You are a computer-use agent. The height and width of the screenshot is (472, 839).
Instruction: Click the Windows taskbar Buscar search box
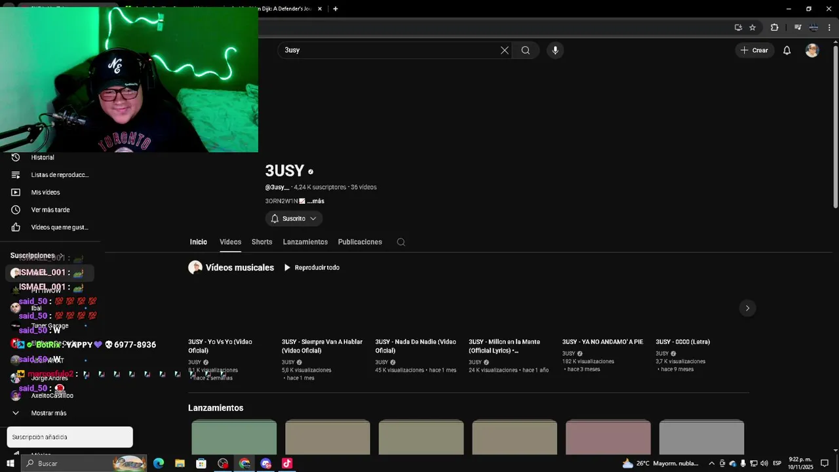85,463
